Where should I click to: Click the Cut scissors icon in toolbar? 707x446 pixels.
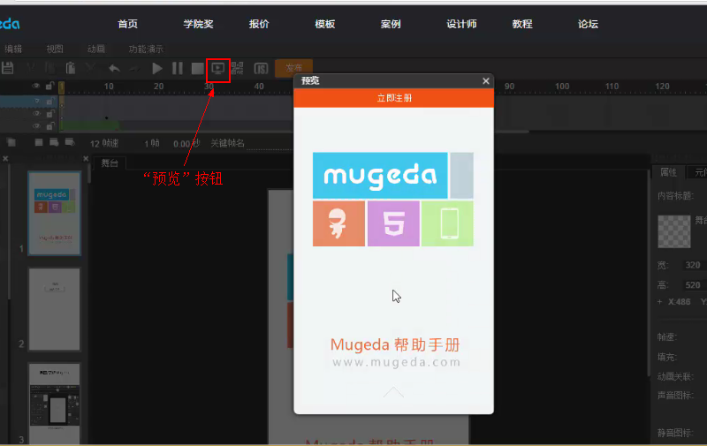[x=31, y=69]
